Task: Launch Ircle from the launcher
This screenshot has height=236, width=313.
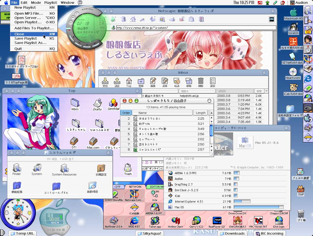Action: click(155, 194)
